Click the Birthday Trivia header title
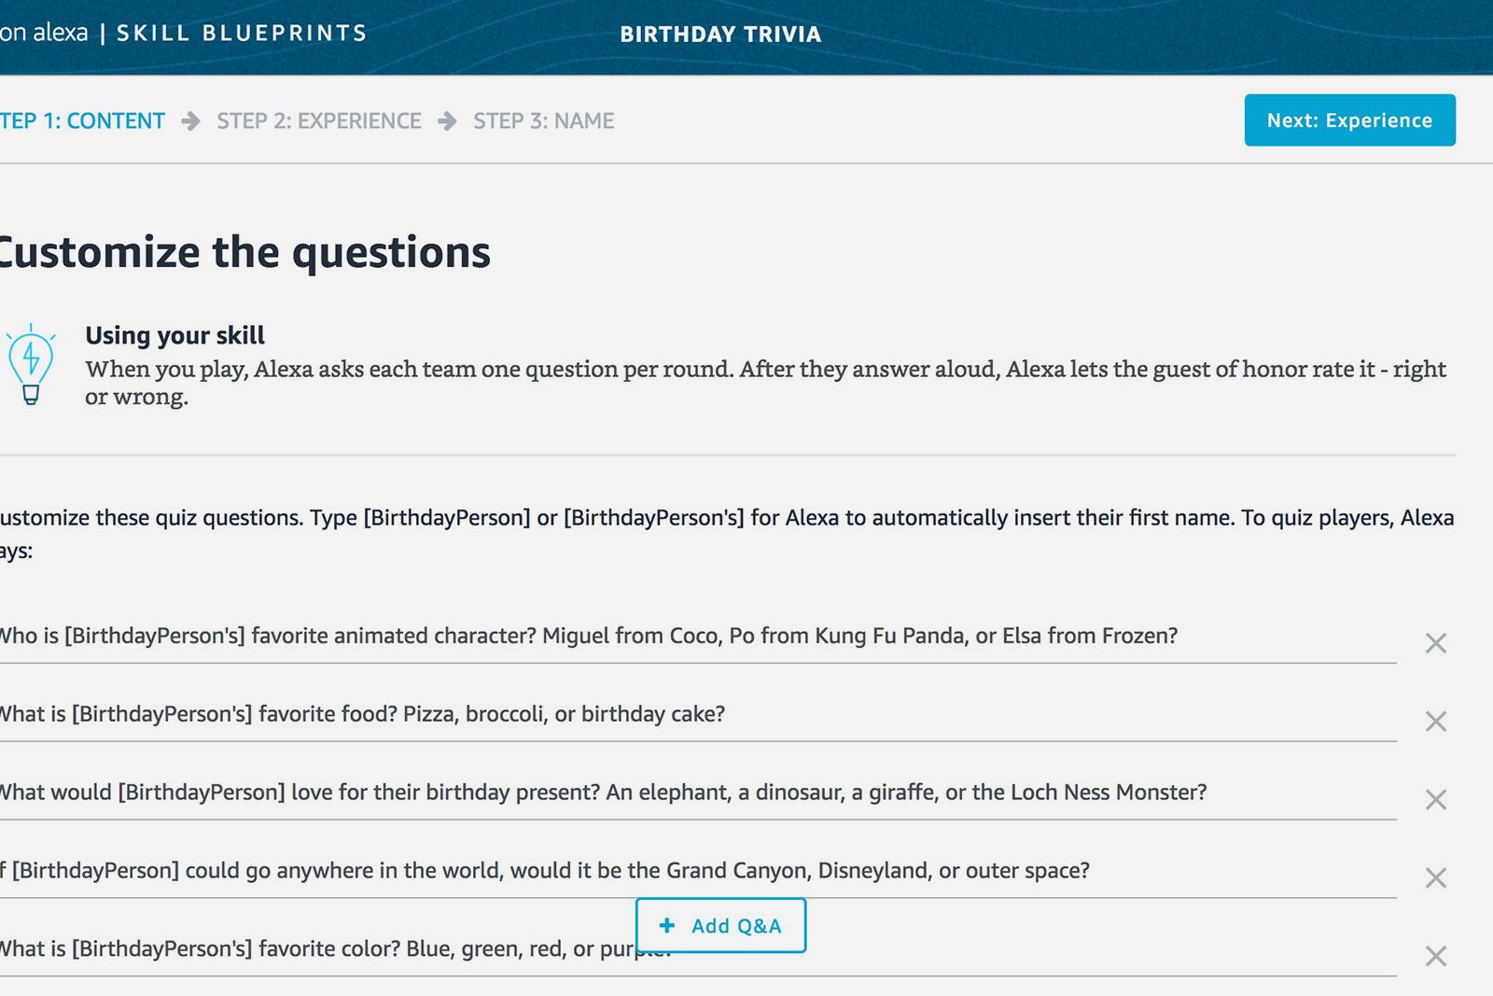 coord(720,35)
